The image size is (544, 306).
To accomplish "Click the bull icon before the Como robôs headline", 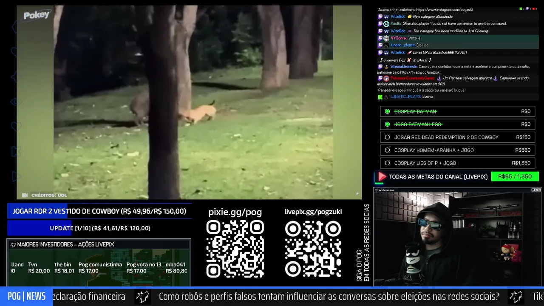I will pos(142,297).
